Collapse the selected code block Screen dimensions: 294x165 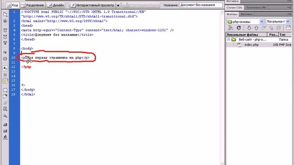coord(5,37)
